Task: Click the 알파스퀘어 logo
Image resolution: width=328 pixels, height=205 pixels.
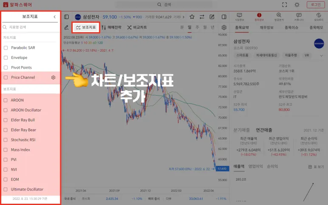Action: tap(17, 5)
